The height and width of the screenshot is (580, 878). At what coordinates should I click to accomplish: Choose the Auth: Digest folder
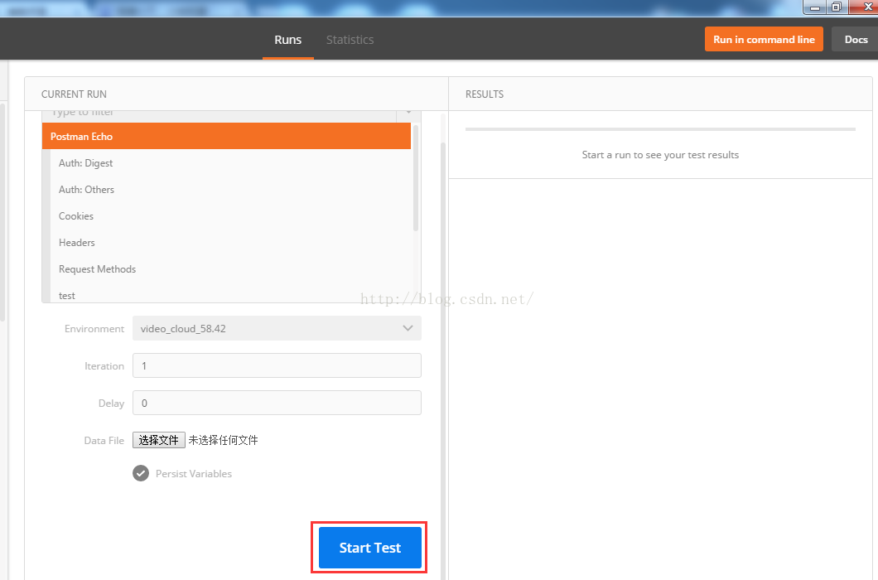[x=86, y=163]
